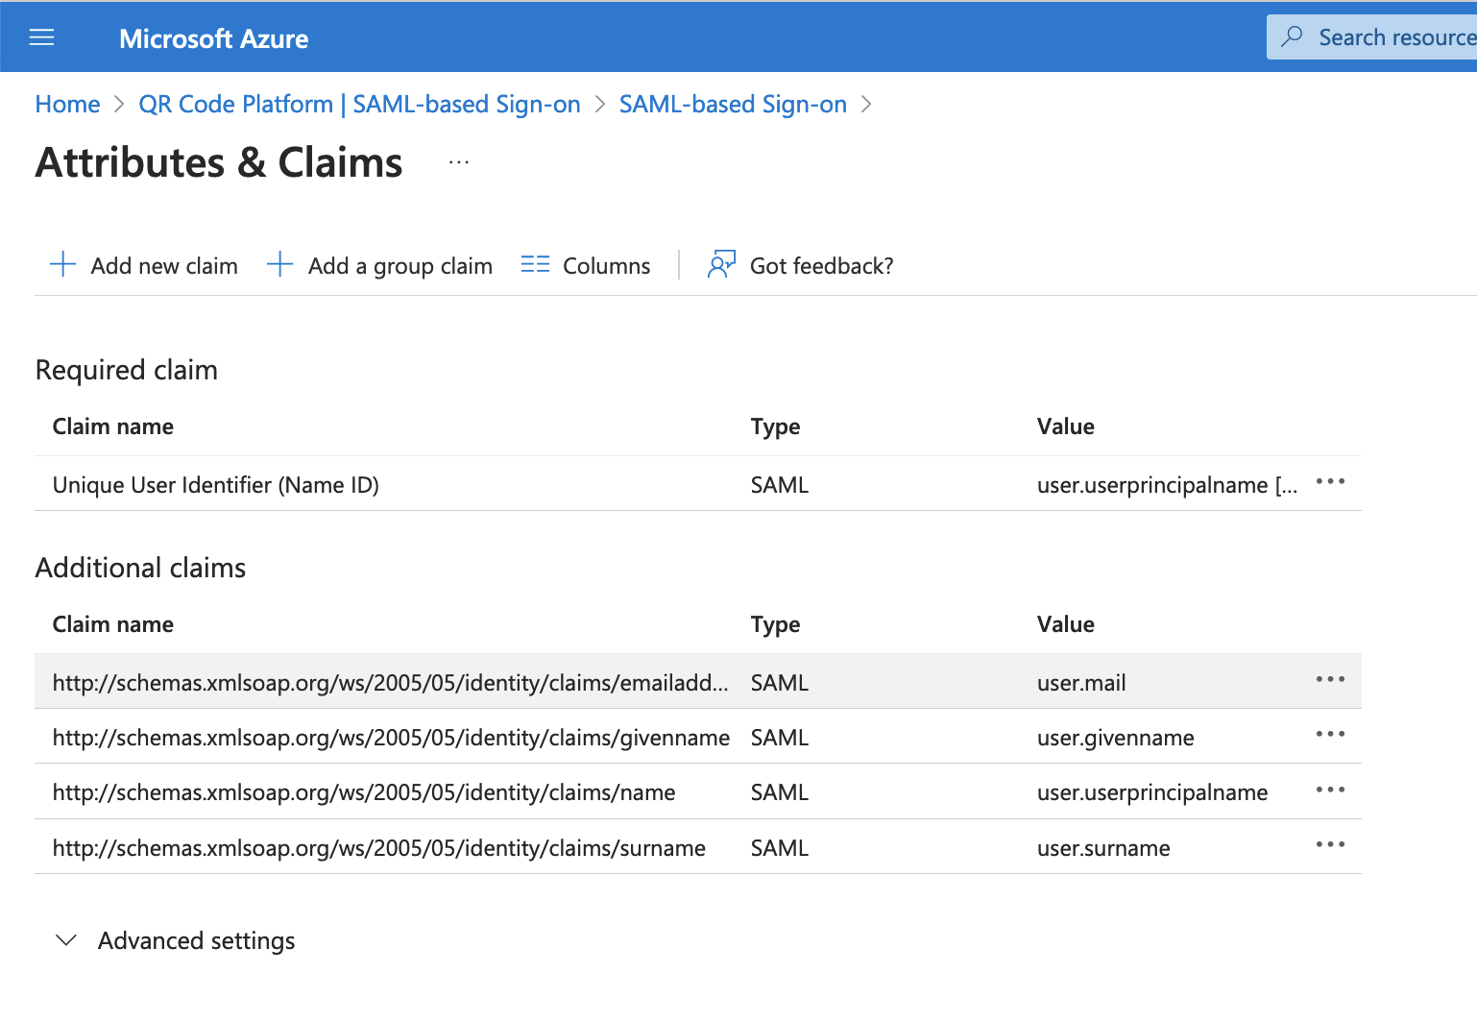1477x1022 pixels.
Task: Click the Advanced settings label
Action: click(x=196, y=941)
